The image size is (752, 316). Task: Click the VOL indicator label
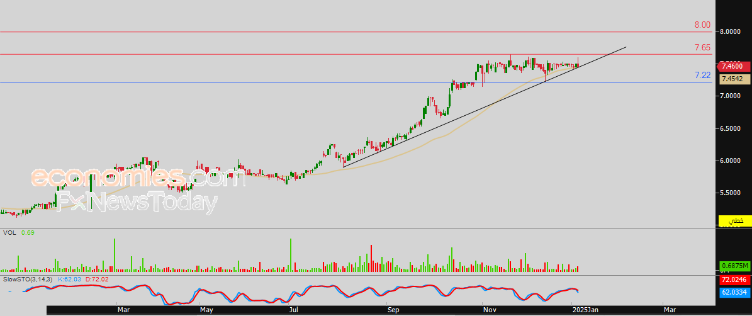pos(9,232)
